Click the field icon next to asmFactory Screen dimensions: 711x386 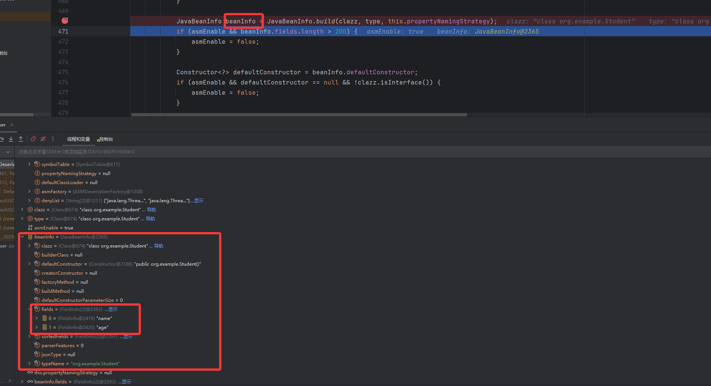37,192
